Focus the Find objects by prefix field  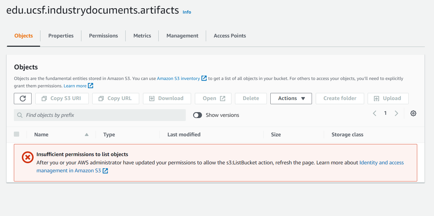(x=100, y=115)
